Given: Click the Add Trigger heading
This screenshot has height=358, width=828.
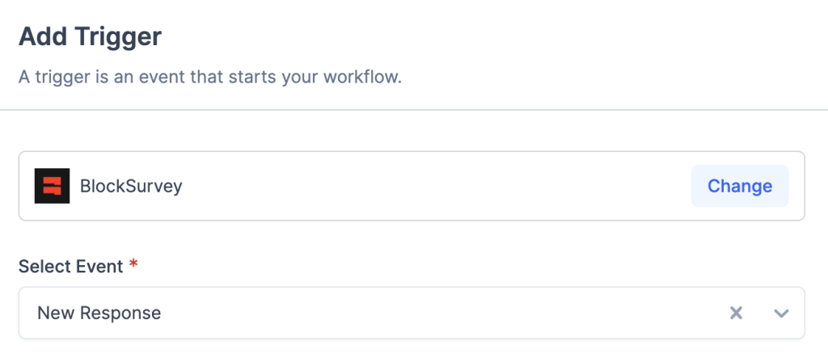Looking at the screenshot, I should tap(90, 36).
